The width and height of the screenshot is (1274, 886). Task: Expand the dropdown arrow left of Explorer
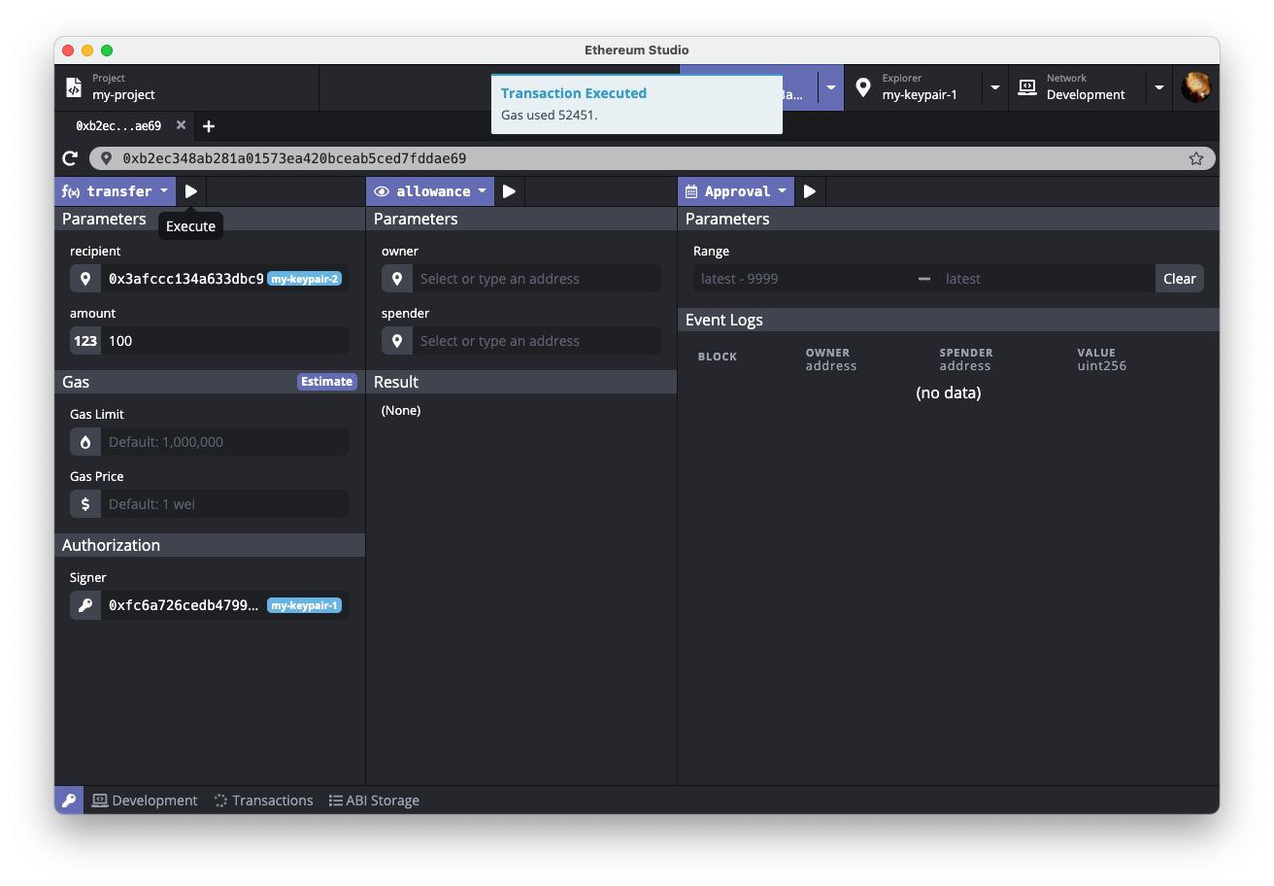coord(831,87)
